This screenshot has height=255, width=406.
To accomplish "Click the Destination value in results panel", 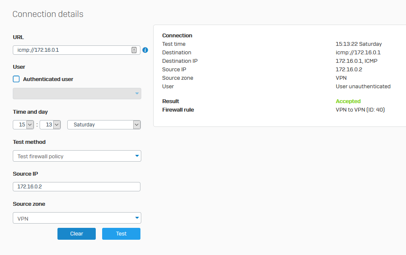I will [x=358, y=53].
